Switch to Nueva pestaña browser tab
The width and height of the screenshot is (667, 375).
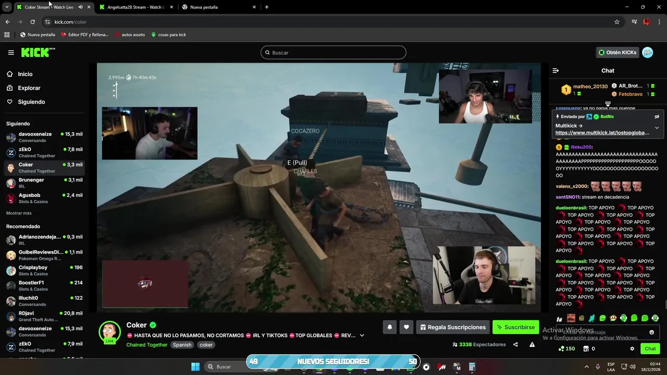pos(219,7)
